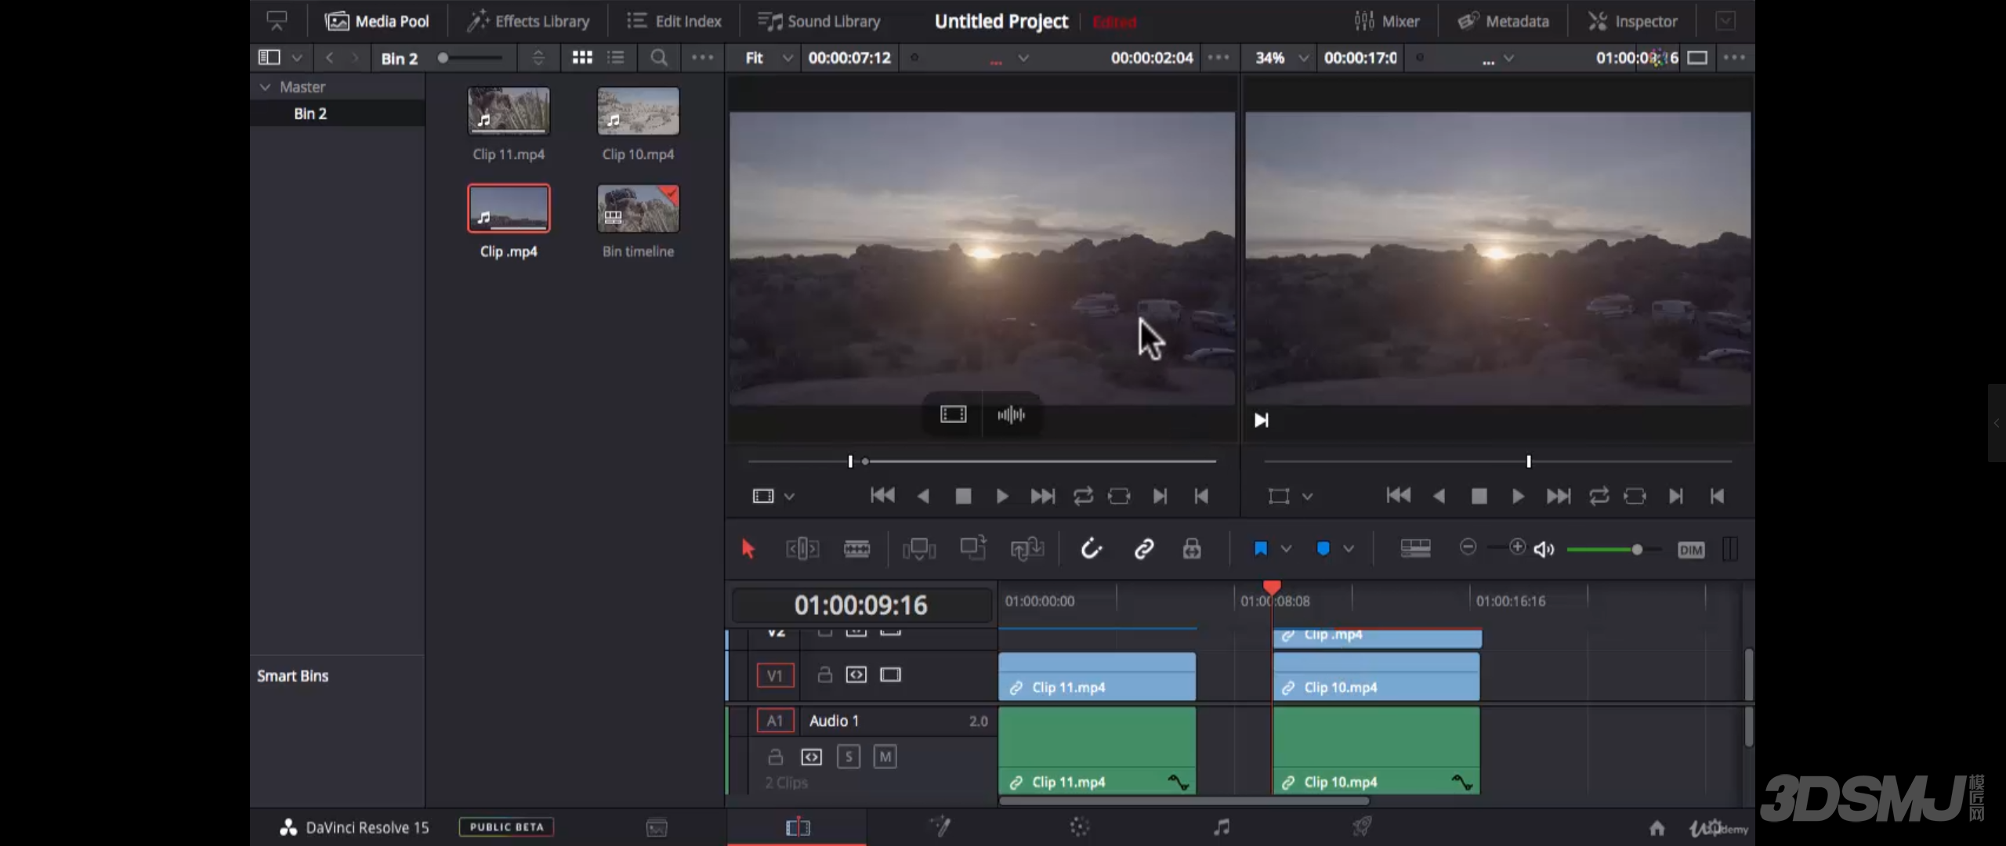Choose the Blade Edit Mode tool
The width and height of the screenshot is (2006, 846).
(x=856, y=549)
